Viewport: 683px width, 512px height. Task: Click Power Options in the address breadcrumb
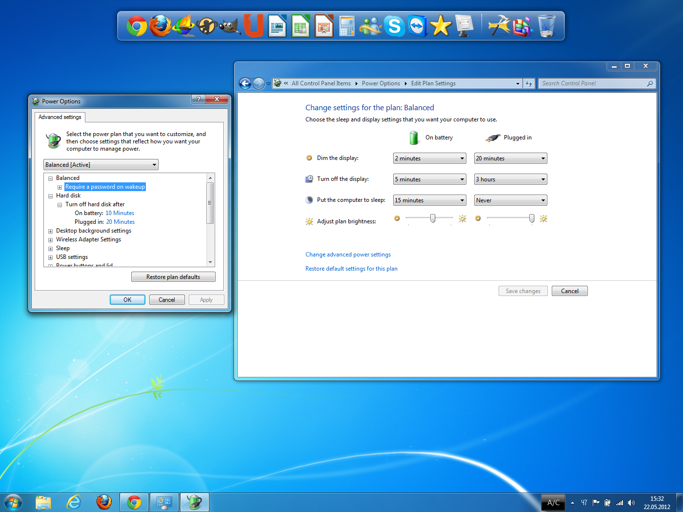point(381,83)
